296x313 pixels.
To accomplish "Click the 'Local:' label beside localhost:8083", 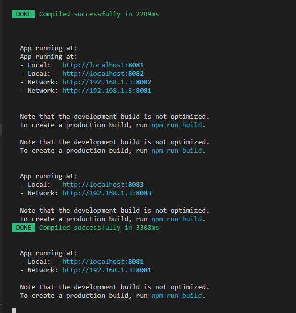I will click(39, 185).
